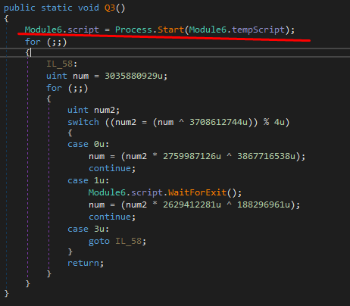Click the case 3u label
Image resolution: width=350 pixels, height=306 pixels.
click(x=88, y=229)
